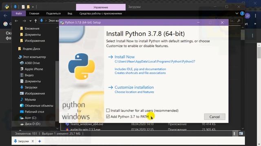Close the bottom Загрузки tab
The width and height of the screenshot is (261, 146).
[x=33, y=141]
